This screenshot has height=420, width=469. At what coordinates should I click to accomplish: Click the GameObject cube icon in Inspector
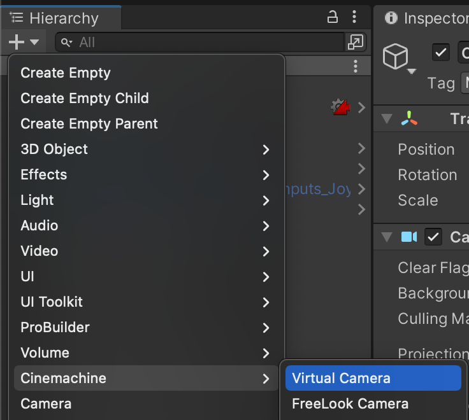395,57
